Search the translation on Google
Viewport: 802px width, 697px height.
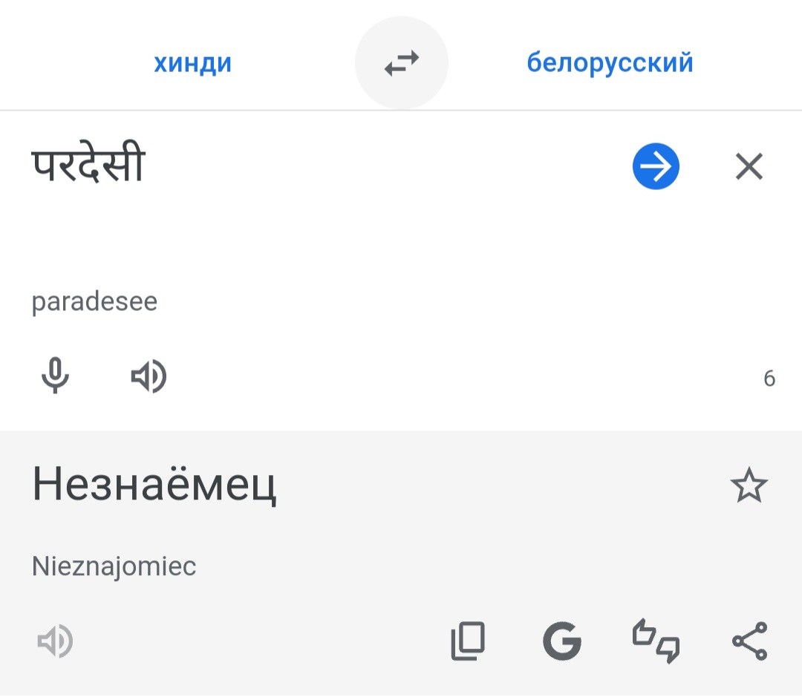tap(561, 641)
